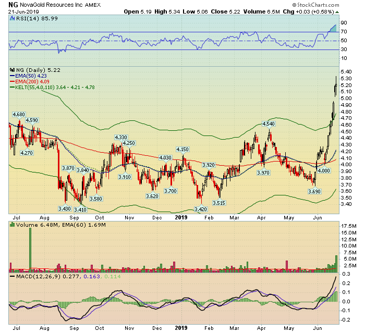Click the 4.680 price high label
This screenshot has height=333, width=365.
coord(19,115)
